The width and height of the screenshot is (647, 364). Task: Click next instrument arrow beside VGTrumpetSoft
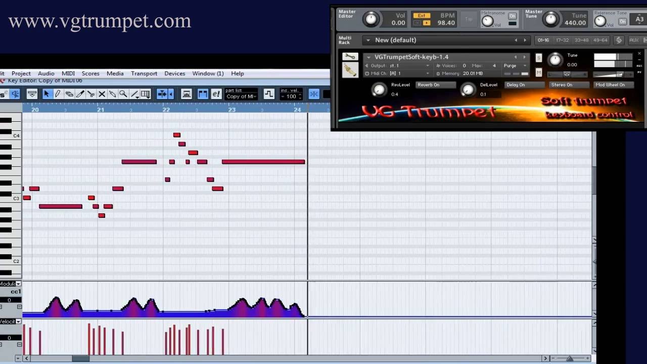pyautogui.click(x=524, y=57)
